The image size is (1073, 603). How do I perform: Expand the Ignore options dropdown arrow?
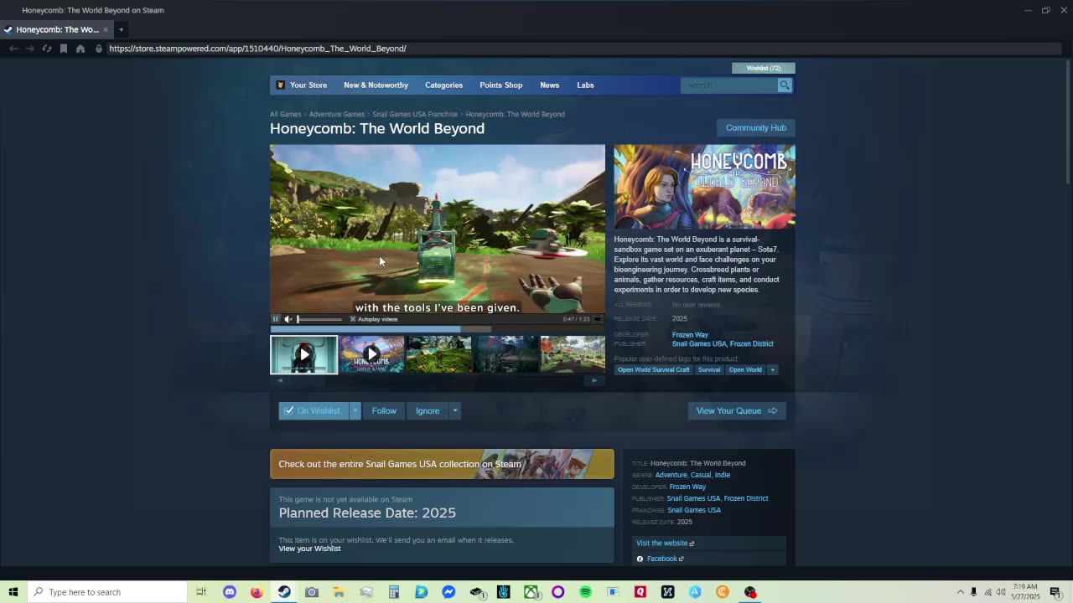tap(455, 410)
